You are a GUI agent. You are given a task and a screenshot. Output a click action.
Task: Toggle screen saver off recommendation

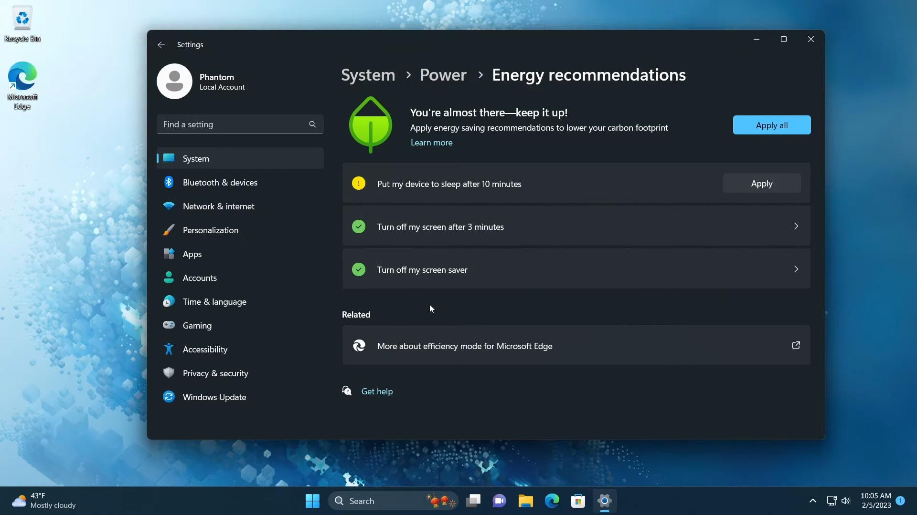click(x=575, y=269)
